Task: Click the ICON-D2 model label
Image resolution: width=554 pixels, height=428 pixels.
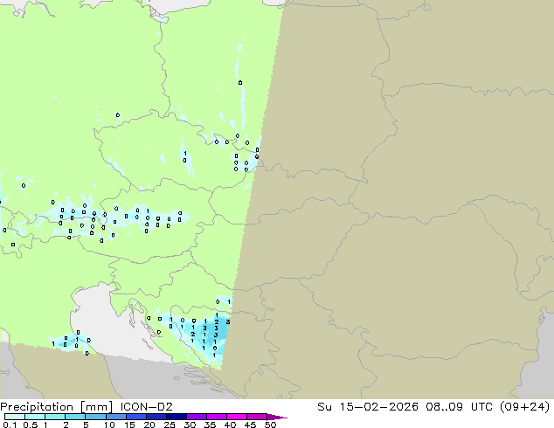Action: tap(146, 407)
